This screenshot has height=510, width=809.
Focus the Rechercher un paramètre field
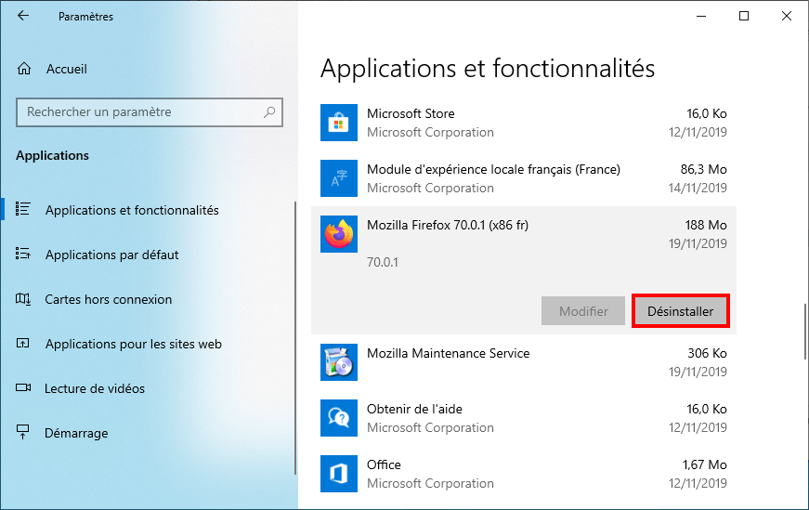click(x=150, y=112)
